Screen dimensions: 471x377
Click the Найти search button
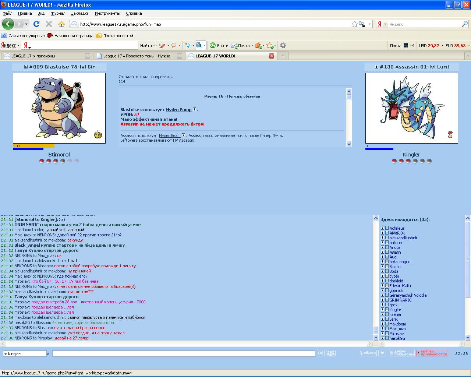tap(146, 46)
